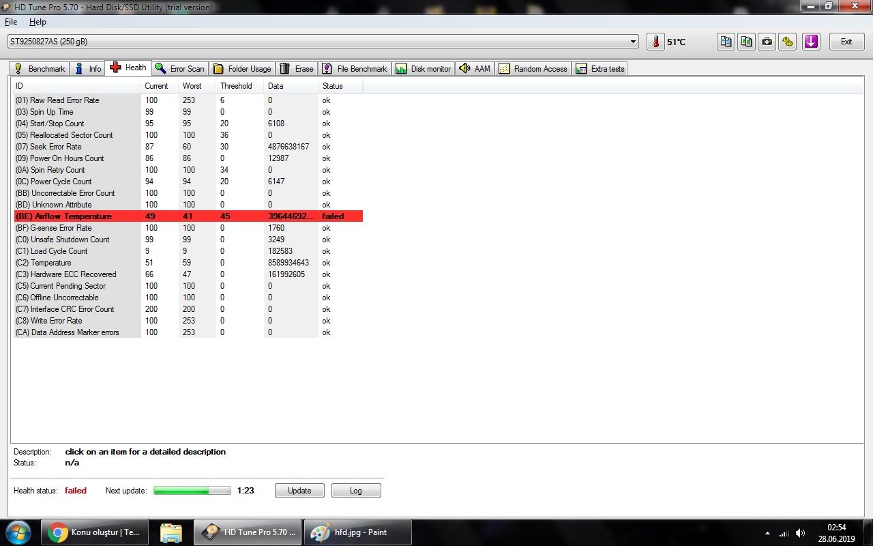Go to the Folder Usage tab

coord(242,69)
